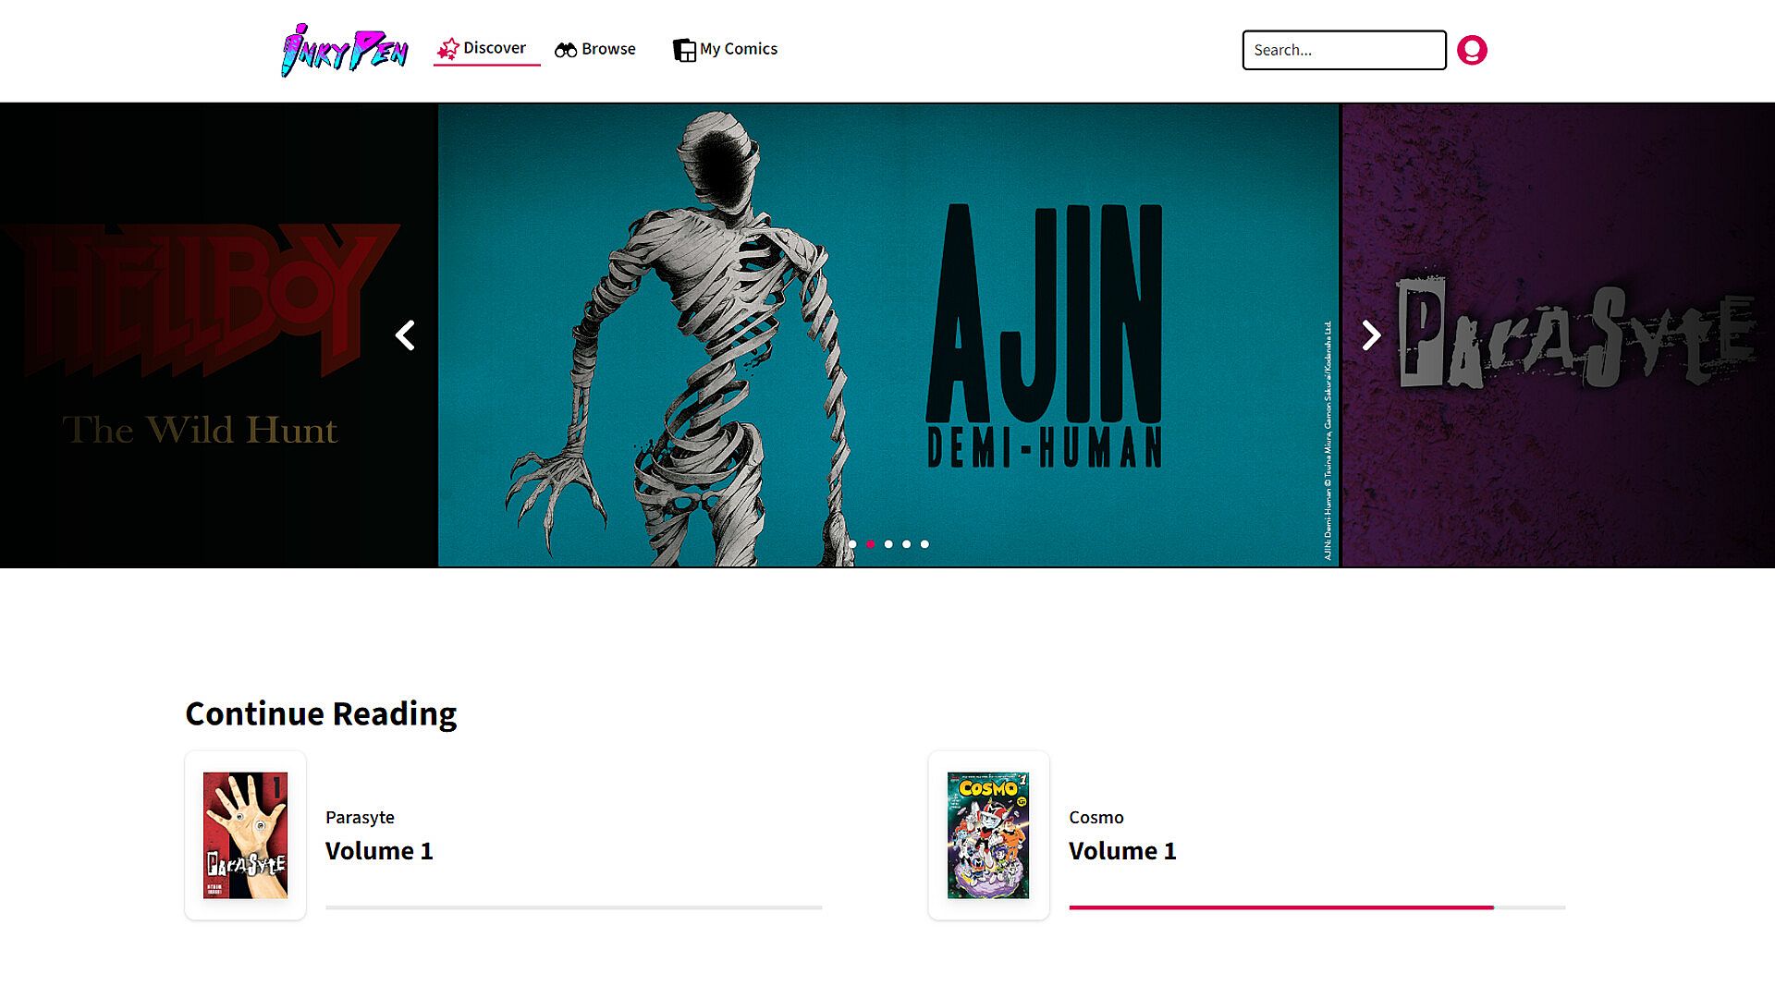Open the Hellboy The Wild Hunt banner

[x=218, y=335]
